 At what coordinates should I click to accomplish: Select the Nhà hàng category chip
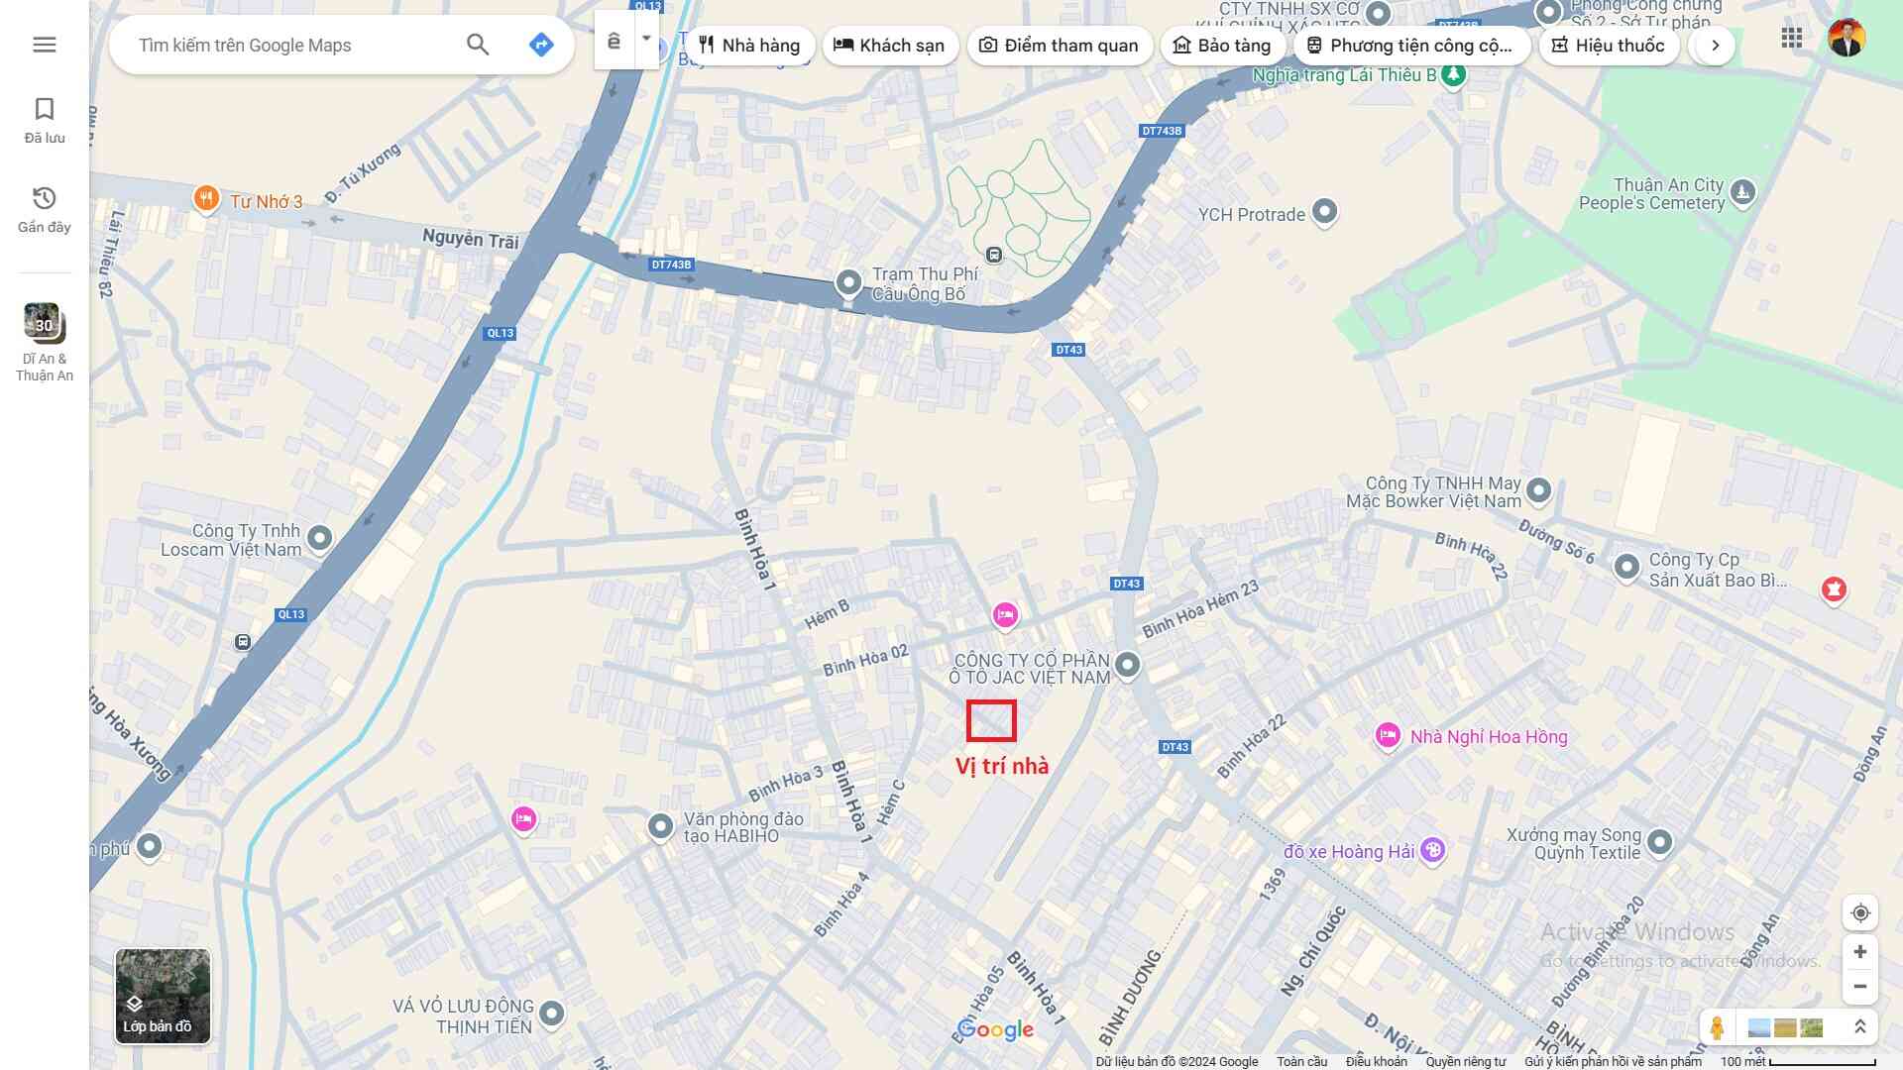click(x=749, y=46)
